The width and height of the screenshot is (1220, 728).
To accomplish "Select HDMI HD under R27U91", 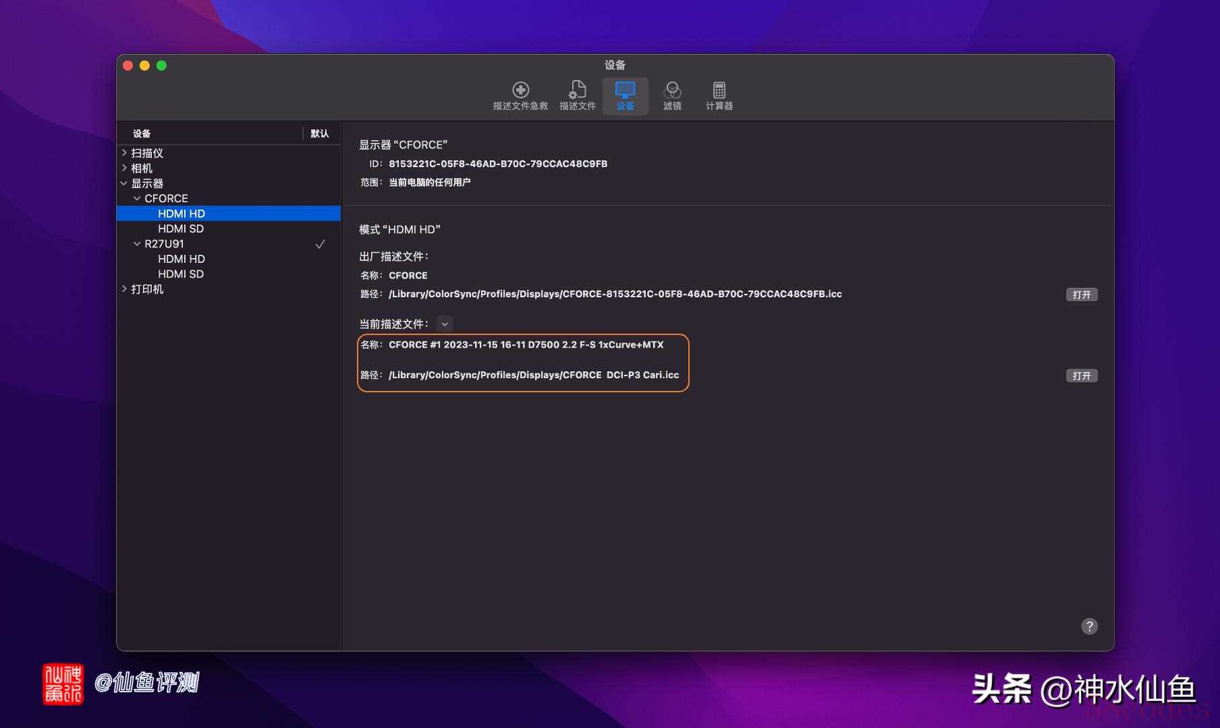I will tap(181, 259).
